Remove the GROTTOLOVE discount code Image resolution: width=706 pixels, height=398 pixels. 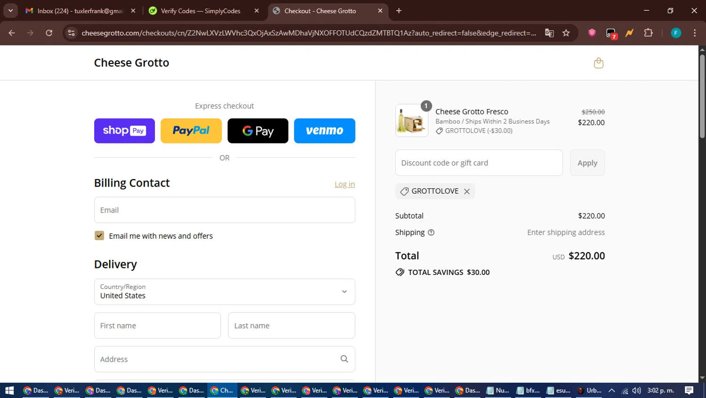coord(467,191)
